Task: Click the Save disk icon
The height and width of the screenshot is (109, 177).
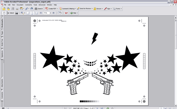Action: (x=13, y=9)
